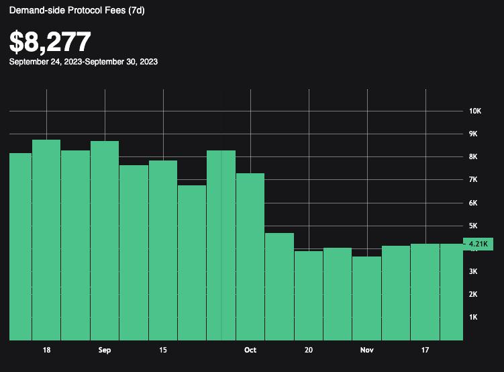Viewport: 504px width, 372px height.
Task: Click the Sep label on the time axis
Action: point(105,351)
